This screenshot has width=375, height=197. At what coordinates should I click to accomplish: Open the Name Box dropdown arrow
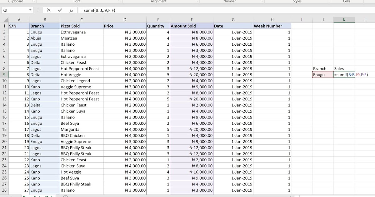pyautogui.click(x=30, y=10)
